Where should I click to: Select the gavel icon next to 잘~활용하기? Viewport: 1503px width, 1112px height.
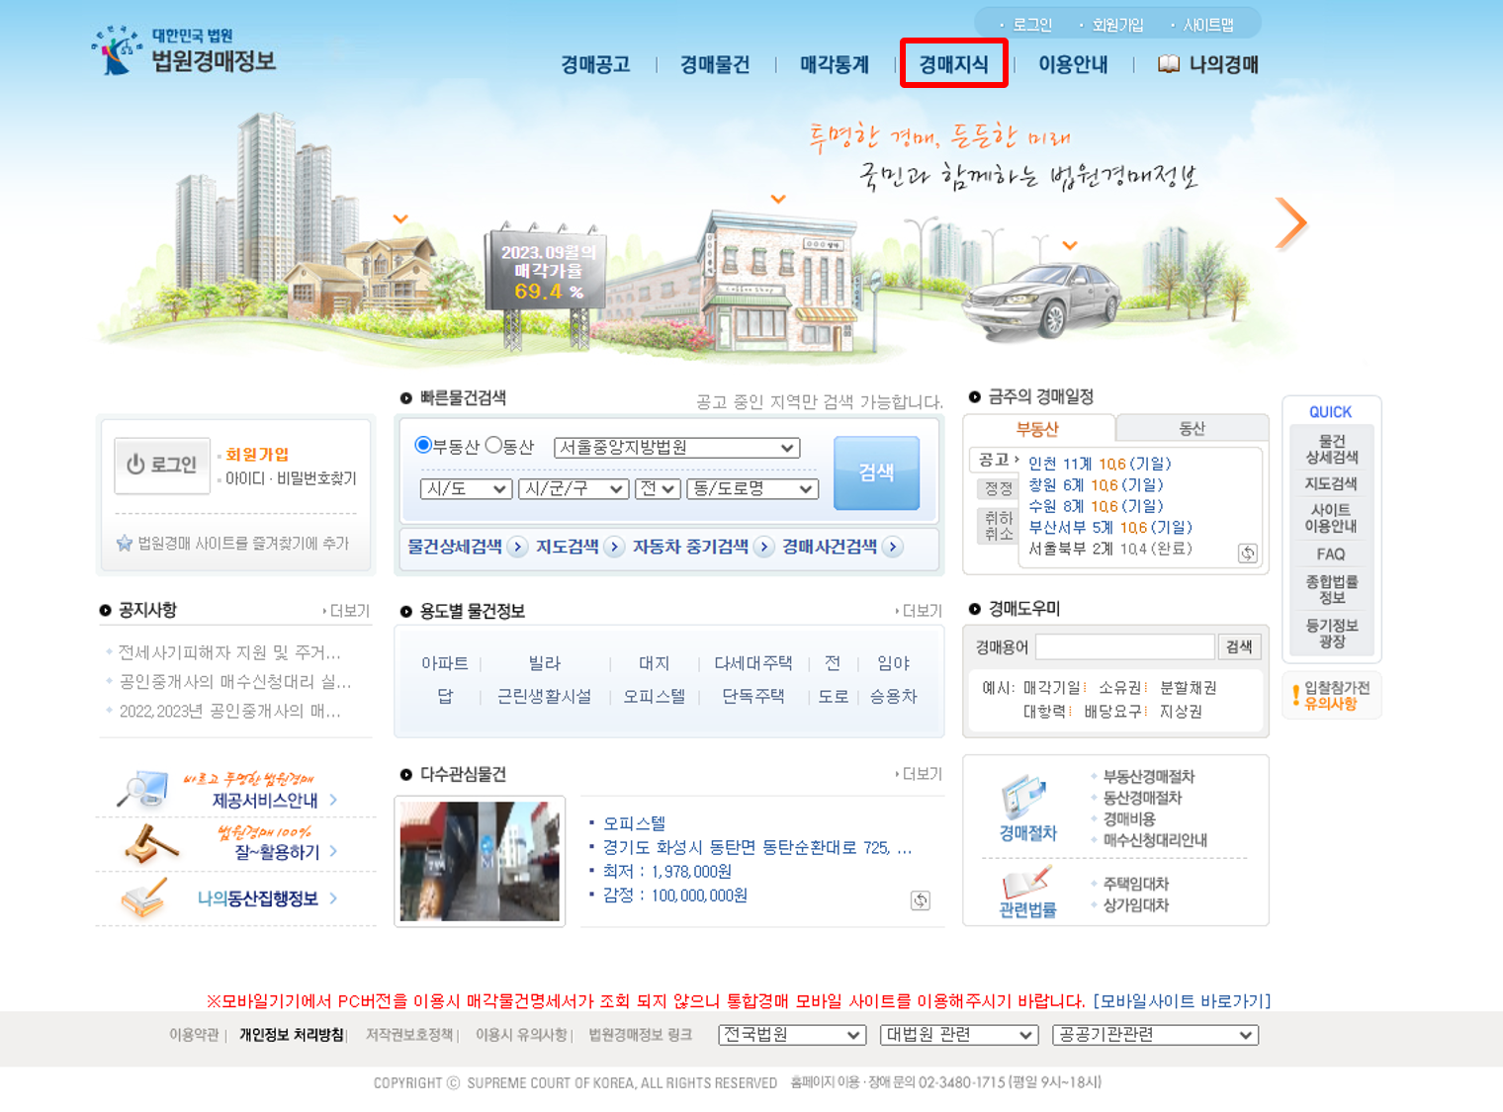[143, 845]
